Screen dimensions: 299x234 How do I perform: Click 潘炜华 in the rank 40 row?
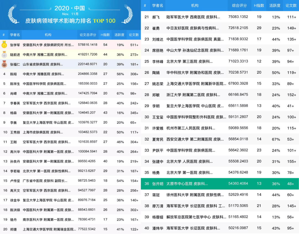pyautogui.click(x=158, y=228)
